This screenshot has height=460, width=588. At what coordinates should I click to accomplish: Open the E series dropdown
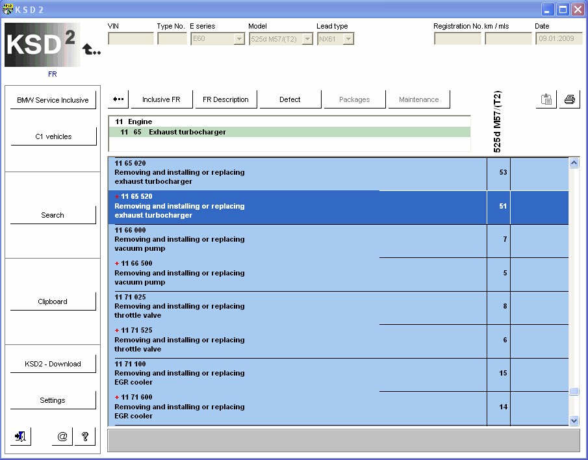click(x=239, y=38)
